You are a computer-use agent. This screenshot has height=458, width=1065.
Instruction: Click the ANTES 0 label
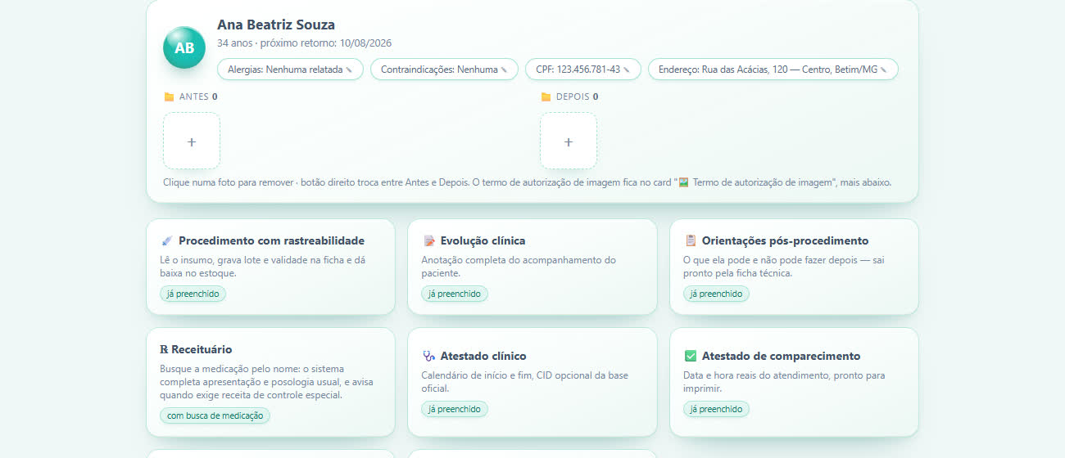click(198, 97)
